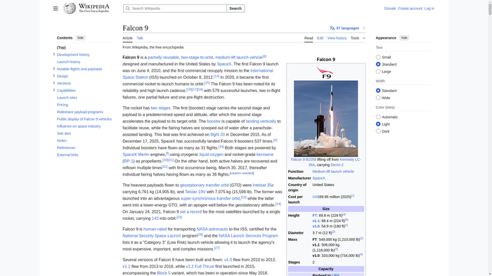Screen dimensions: 492x276
Task: Jump to References in contents
Action: coord(66,147)
